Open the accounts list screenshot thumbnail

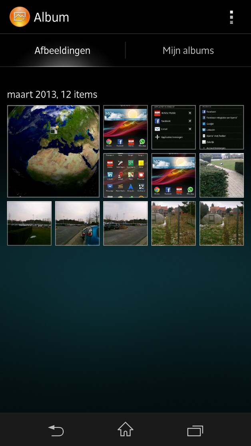click(x=222, y=127)
